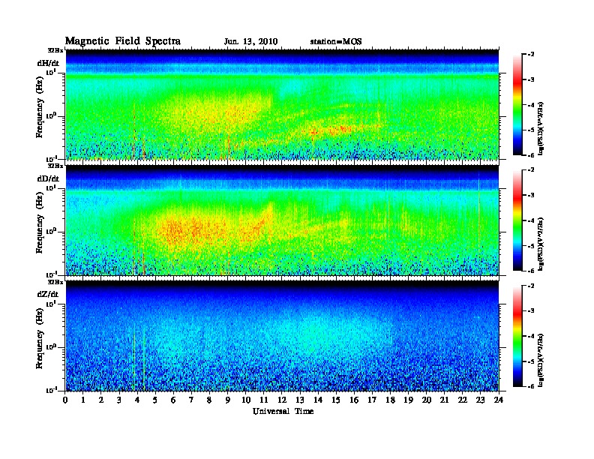Image resolution: width=594 pixels, height=459 pixels.
Task: Click the '3' hour tick label
Action: pos(119,400)
